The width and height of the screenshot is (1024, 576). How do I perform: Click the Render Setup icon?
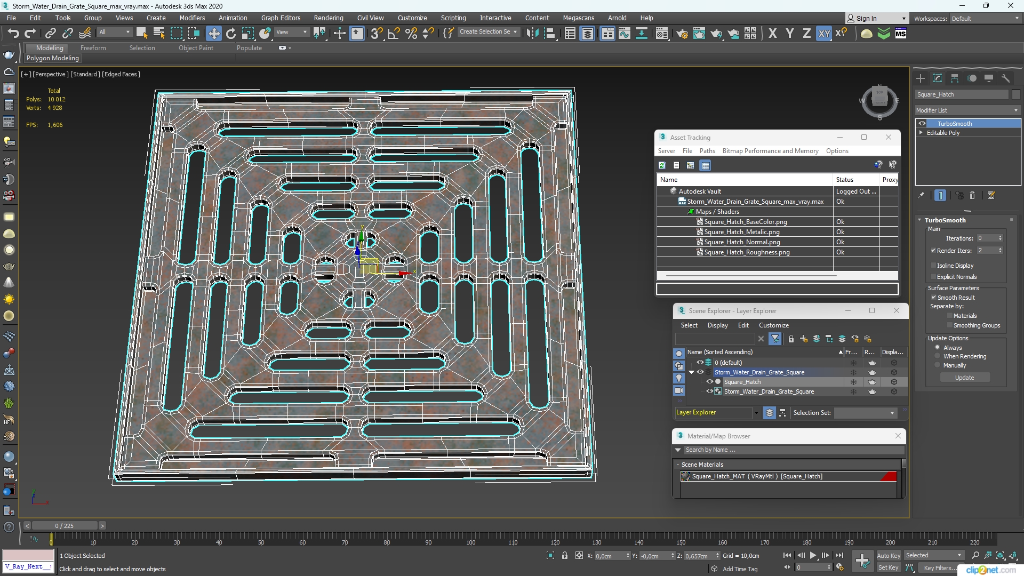[x=682, y=34]
